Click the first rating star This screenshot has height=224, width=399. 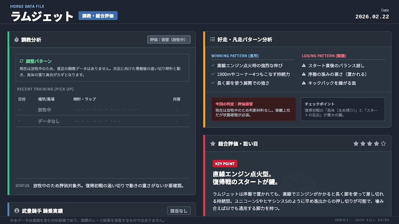[356, 144]
